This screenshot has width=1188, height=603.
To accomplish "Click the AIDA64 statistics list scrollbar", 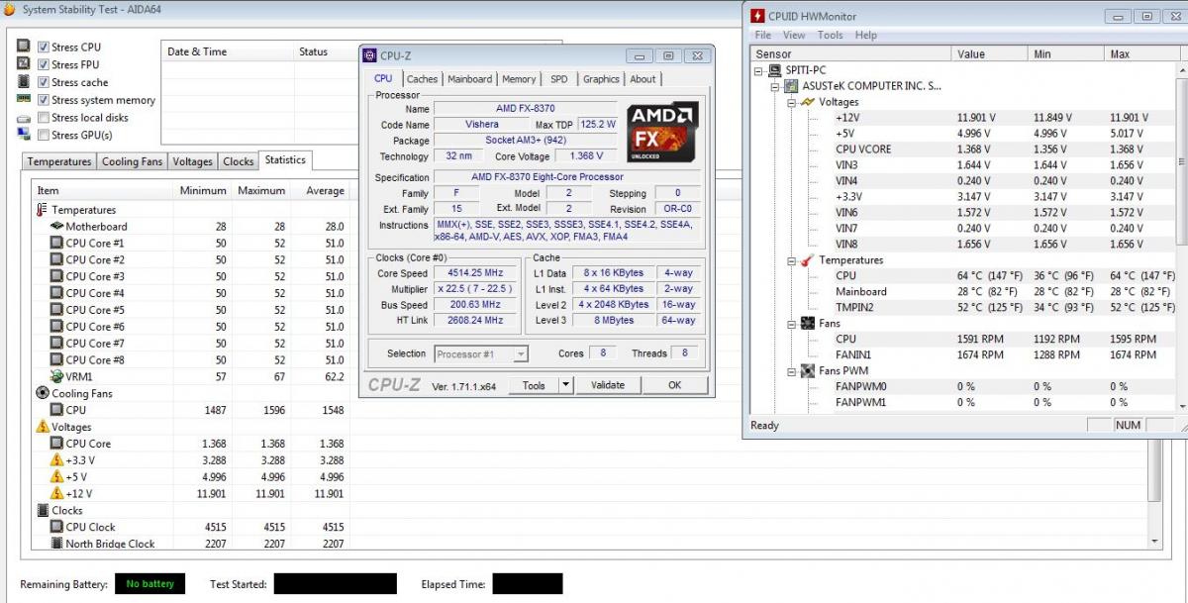I will click(1152, 364).
